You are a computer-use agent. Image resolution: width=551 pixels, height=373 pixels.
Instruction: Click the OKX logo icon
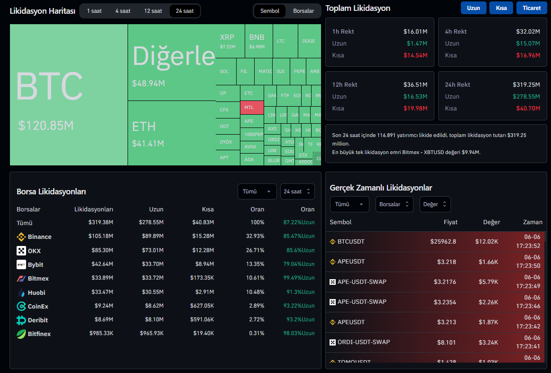[x=21, y=251]
